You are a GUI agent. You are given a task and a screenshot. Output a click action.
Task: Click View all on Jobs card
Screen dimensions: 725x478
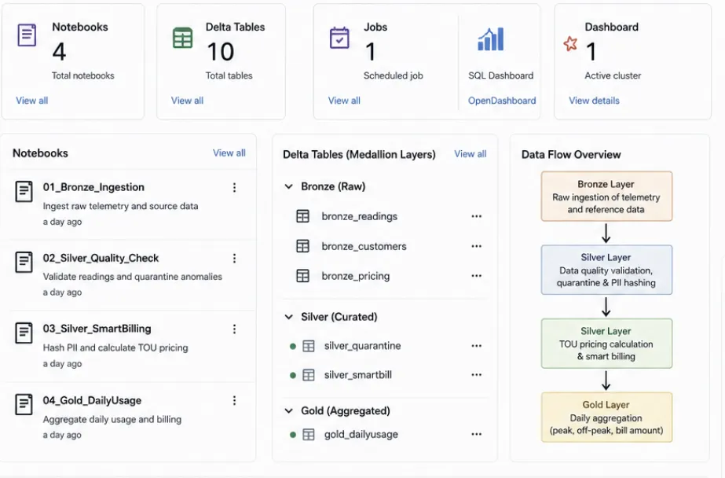point(344,101)
